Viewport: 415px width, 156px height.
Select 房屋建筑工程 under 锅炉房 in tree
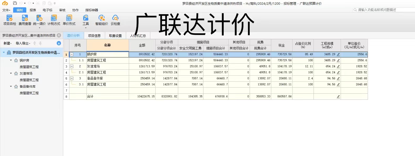pyautogui.click(x=29, y=67)
